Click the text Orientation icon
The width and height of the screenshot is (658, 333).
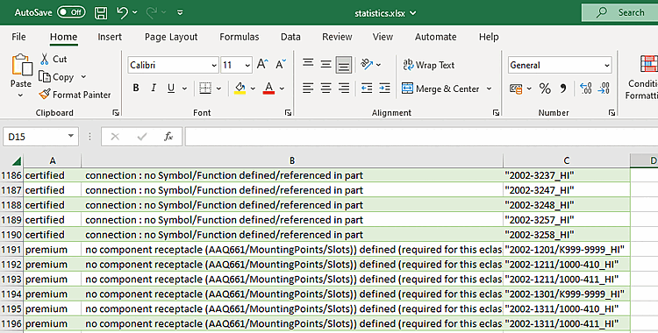367,64
